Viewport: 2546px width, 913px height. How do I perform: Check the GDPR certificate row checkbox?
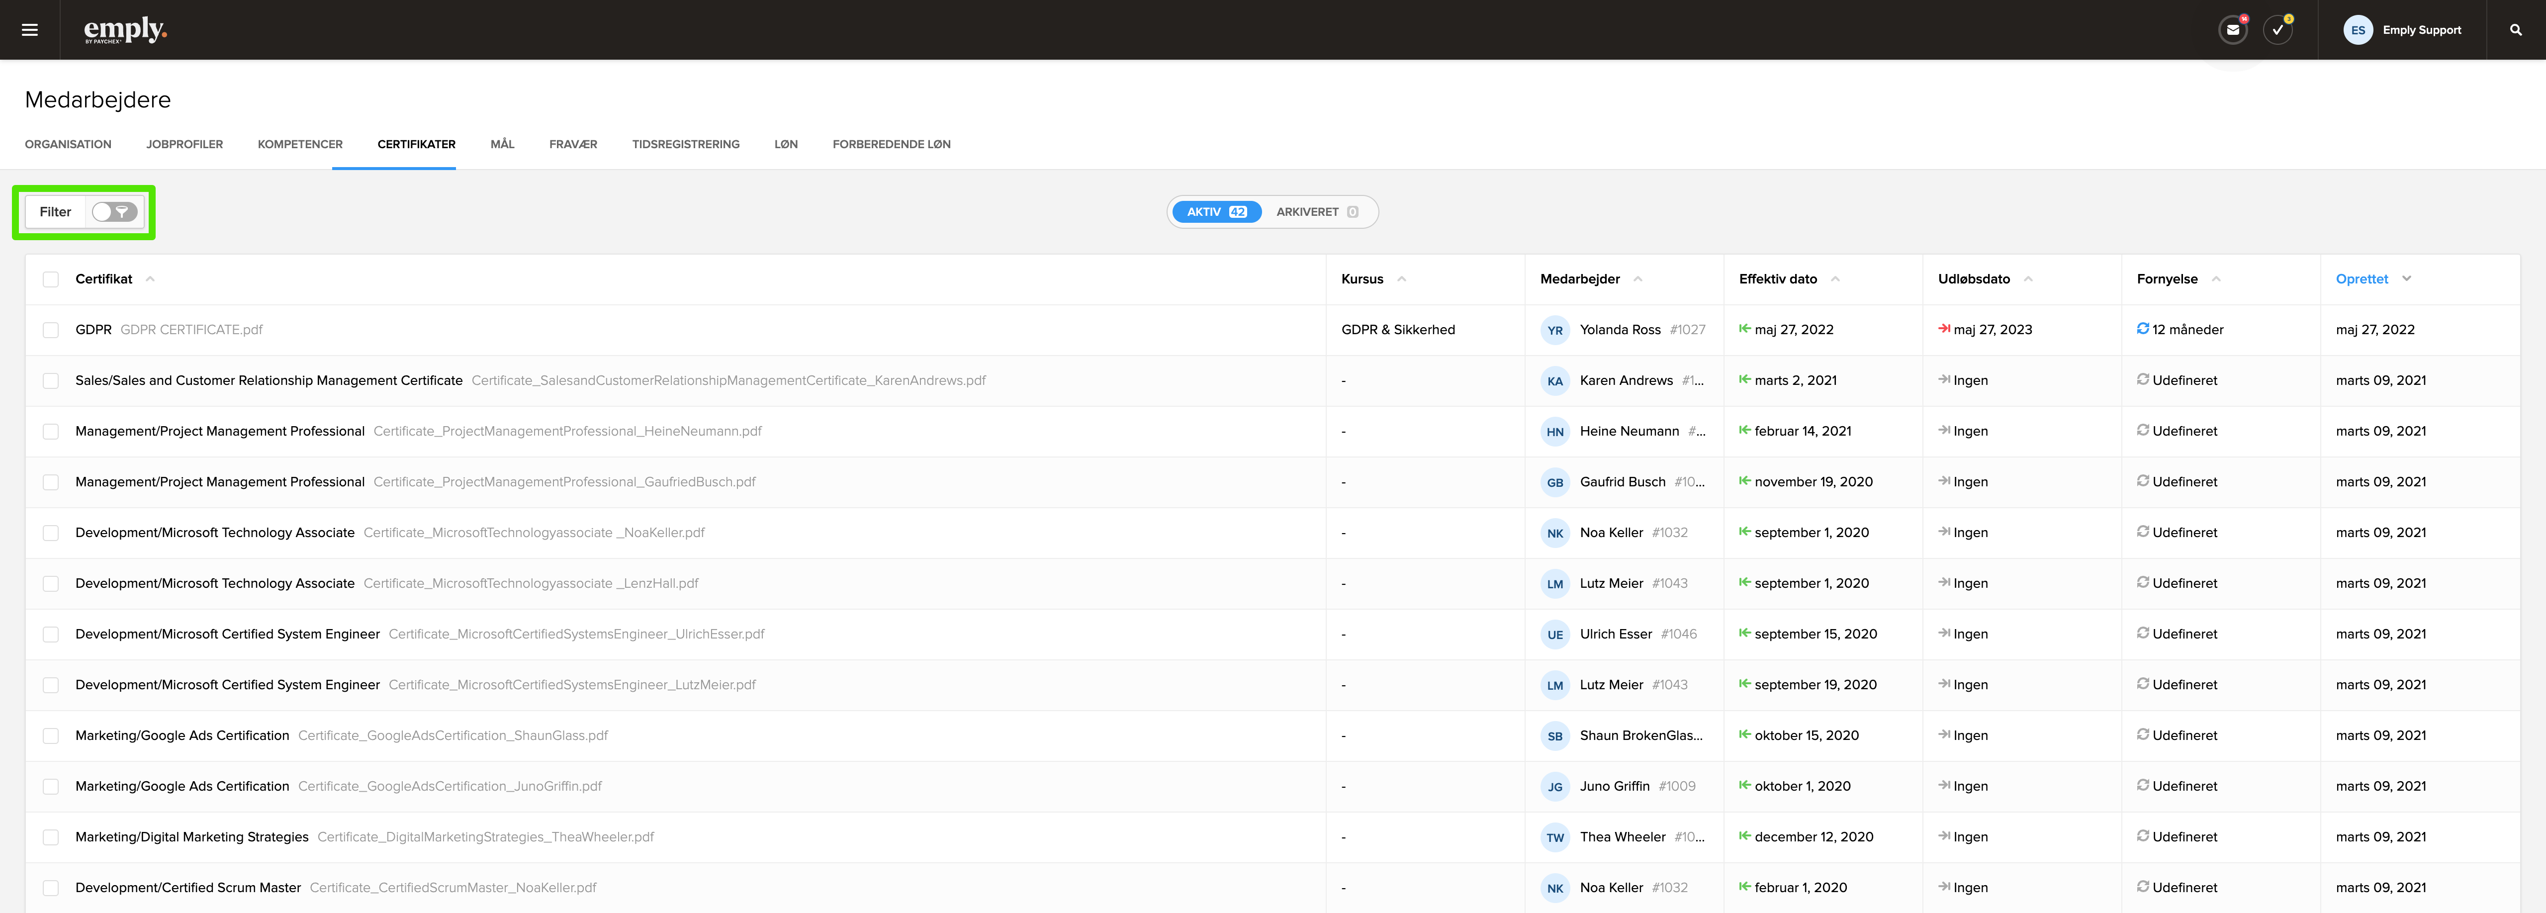[x=50, y=330]
